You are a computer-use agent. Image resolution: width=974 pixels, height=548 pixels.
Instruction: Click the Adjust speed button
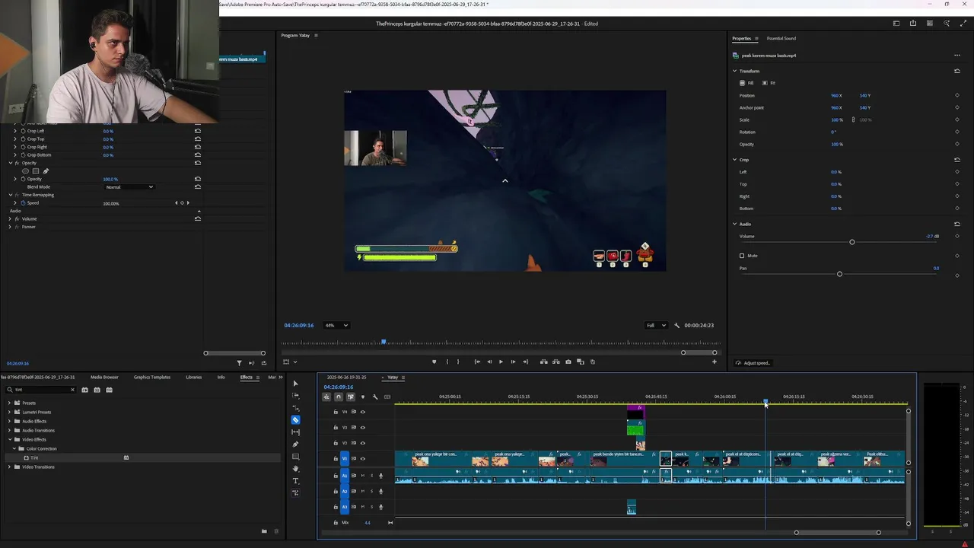(753, 363)
